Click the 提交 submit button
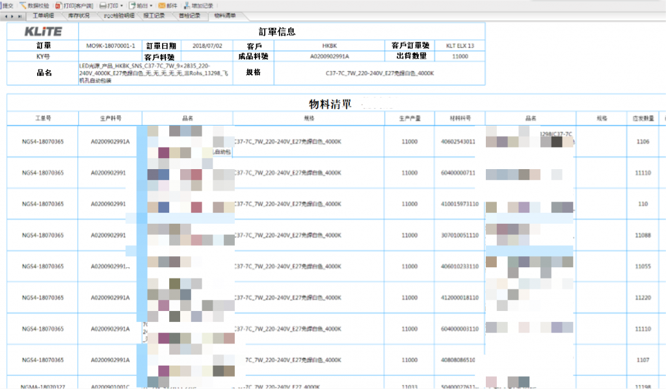 tap(7, 5)
